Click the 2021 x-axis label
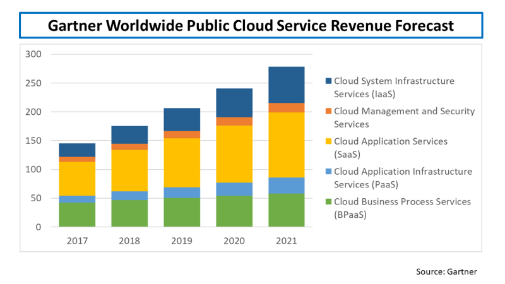505x284 pixels. (287, 240)
